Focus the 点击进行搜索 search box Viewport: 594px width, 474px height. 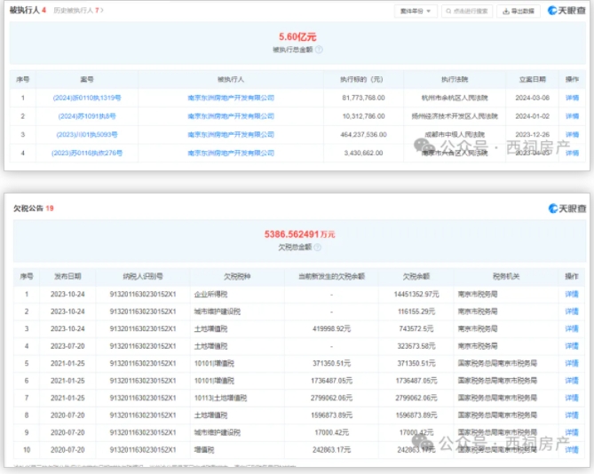point(467,12)
